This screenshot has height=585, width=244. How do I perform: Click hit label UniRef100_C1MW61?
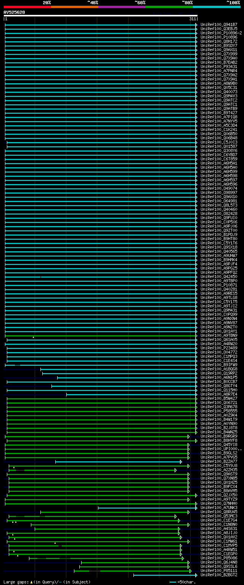click(219, 541)
